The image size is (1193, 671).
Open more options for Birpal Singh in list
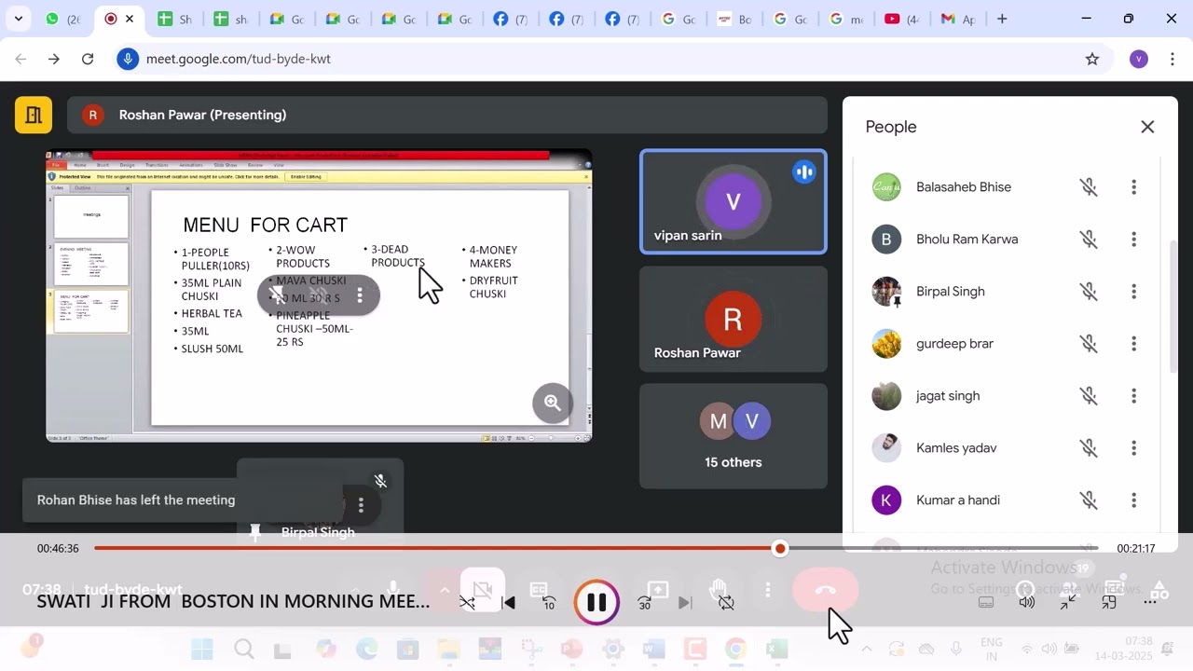1133,292
